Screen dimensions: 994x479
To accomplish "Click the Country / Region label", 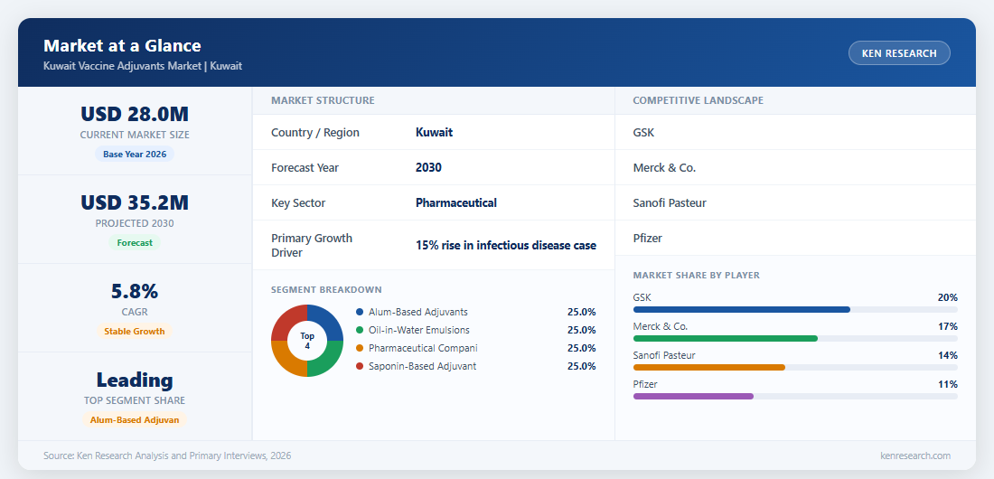I will point(315,133).
